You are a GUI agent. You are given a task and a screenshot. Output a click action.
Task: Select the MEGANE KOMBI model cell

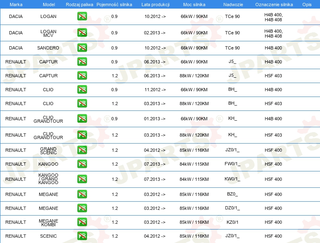tap(48, 223)
